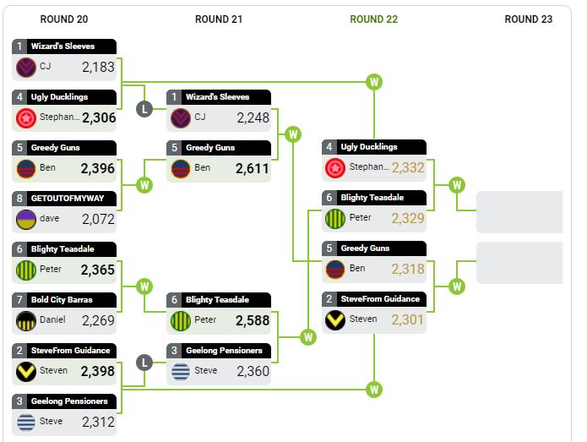This screenshot has width=587, height=442.
Task: Select the Round 20 heading
Action: pos(64,19)
